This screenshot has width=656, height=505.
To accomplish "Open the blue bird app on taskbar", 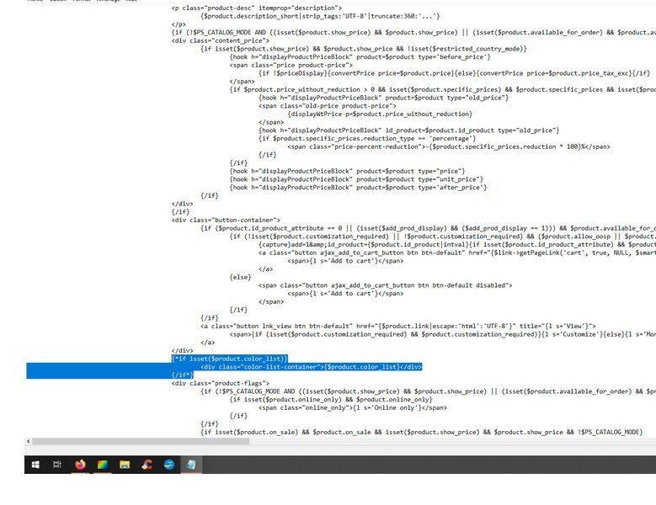I will (x=169, y=465).
